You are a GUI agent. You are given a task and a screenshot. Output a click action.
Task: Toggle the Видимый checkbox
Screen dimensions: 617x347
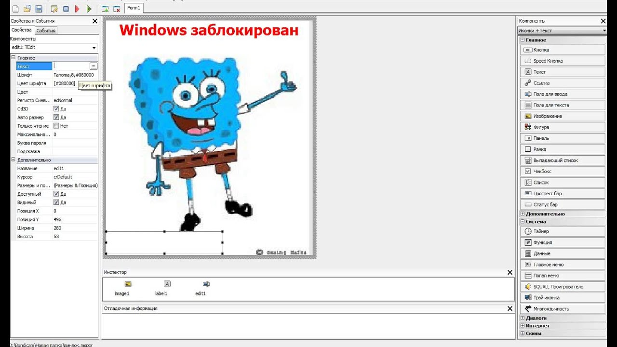click(x=56, y=202)
